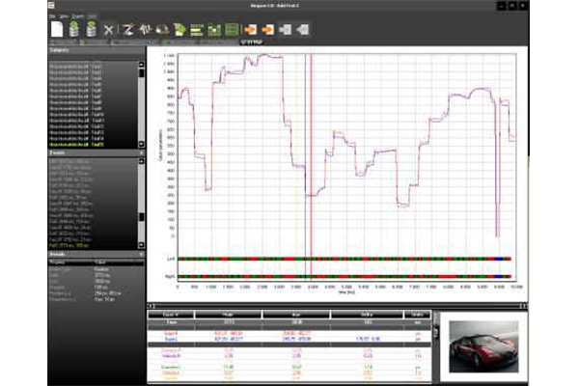Click the round toolbar icon after the waveform
The image size is (579, 386).
162,30
